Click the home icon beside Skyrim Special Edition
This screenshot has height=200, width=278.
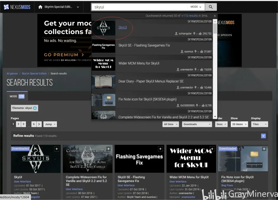(x=40, y=7)
